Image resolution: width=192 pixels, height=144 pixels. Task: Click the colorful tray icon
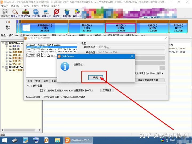click(x=162, y=140)
